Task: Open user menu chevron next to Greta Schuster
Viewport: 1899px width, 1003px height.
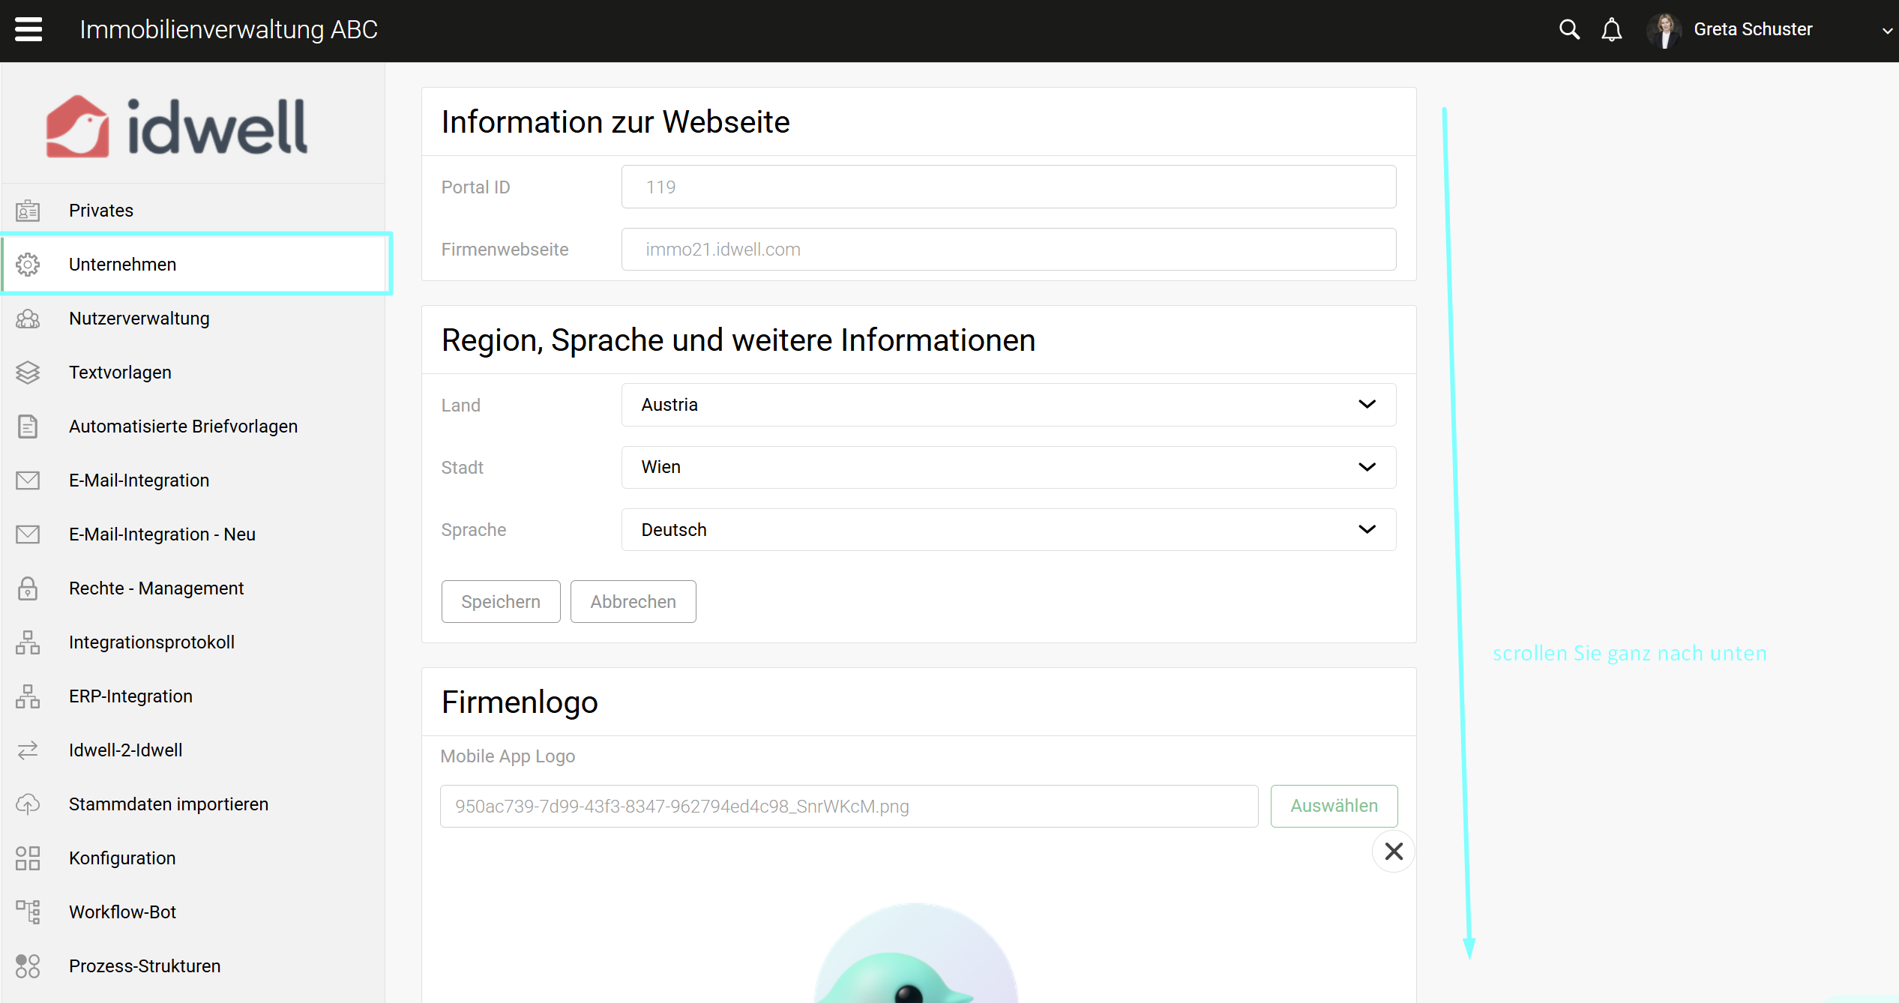Action: point(1886,31)
